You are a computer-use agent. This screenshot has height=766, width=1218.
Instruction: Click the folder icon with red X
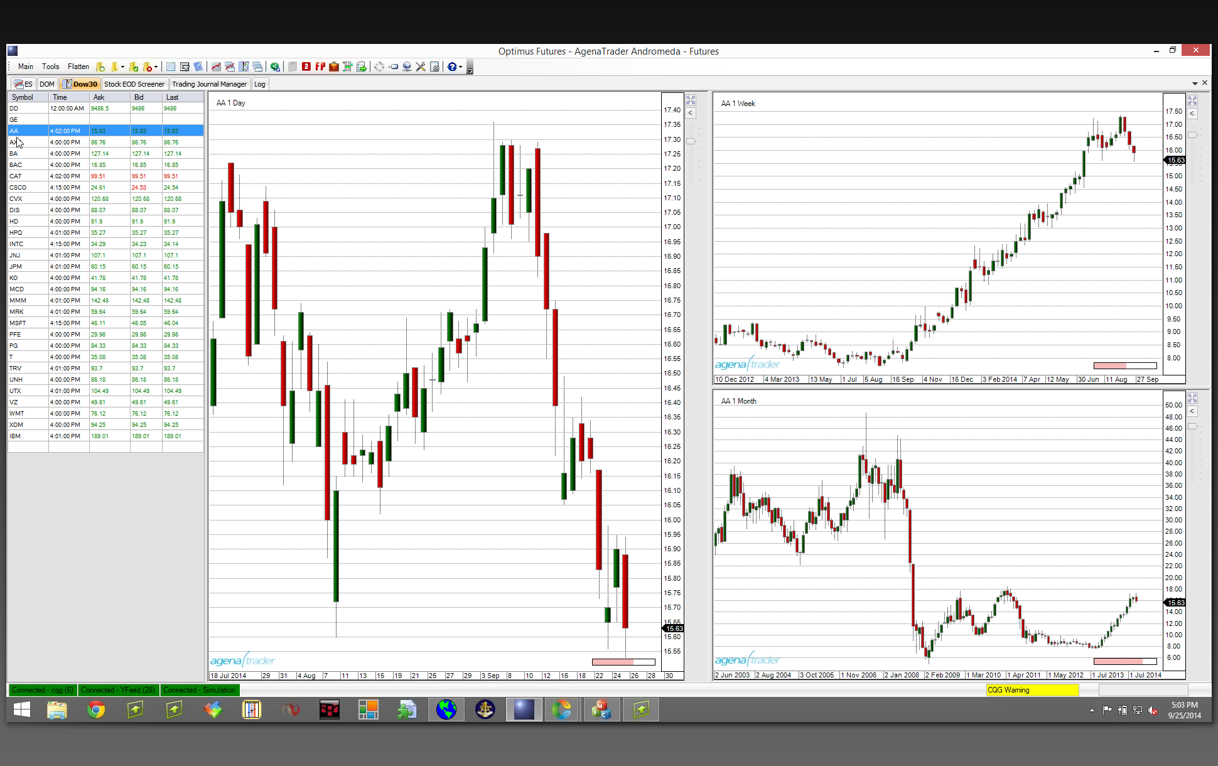(x=148, y=67)
